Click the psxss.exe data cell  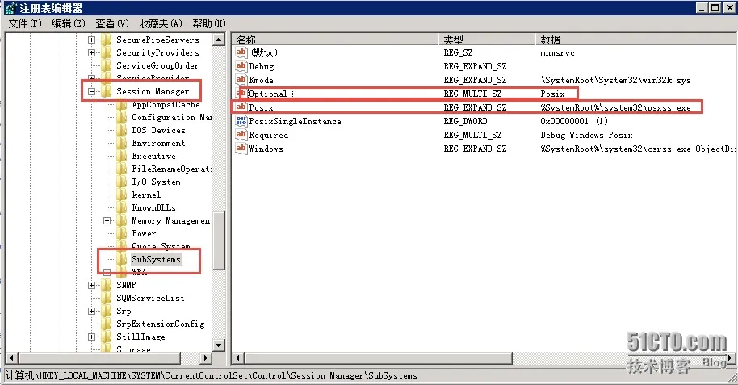coord(615,108)
